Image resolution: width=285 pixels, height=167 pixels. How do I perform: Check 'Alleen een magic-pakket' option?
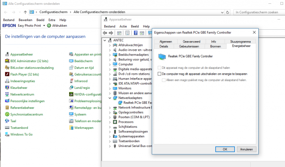164,80
